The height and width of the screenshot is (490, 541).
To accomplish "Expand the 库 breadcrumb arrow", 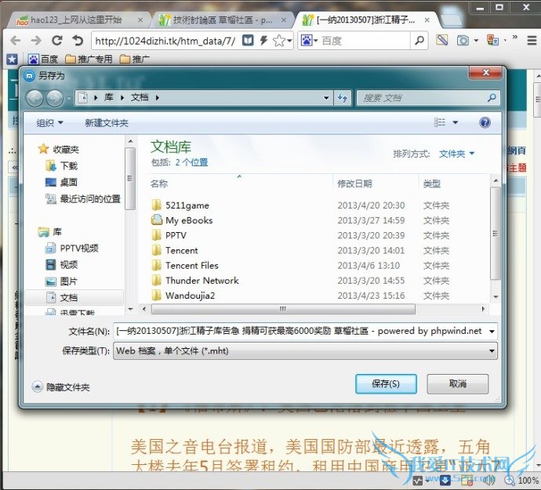I will (122, 98).
